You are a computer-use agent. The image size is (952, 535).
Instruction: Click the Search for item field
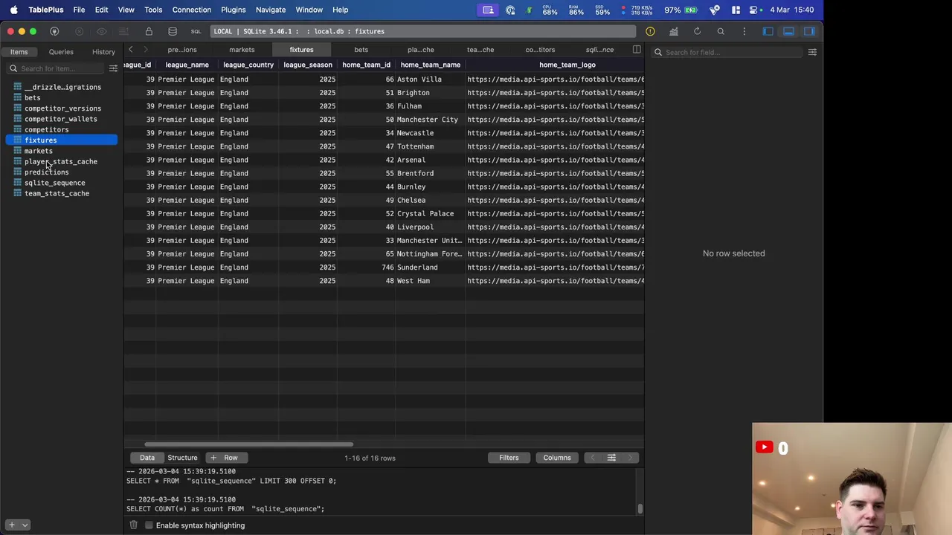[57, 68]
